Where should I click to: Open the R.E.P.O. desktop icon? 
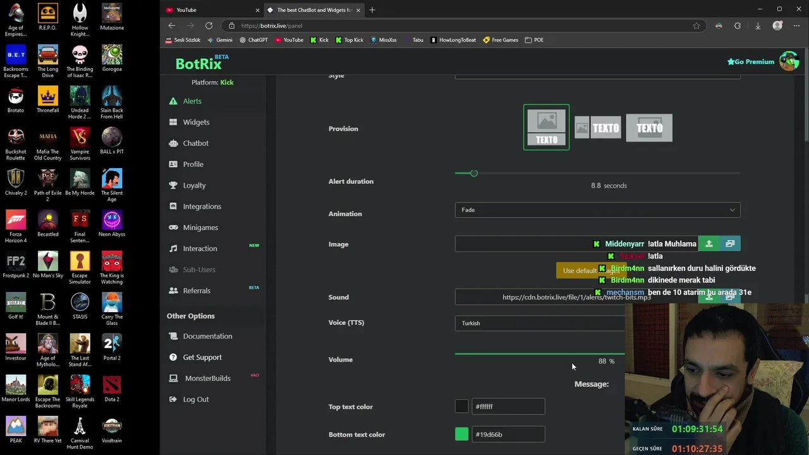(48, 17)
